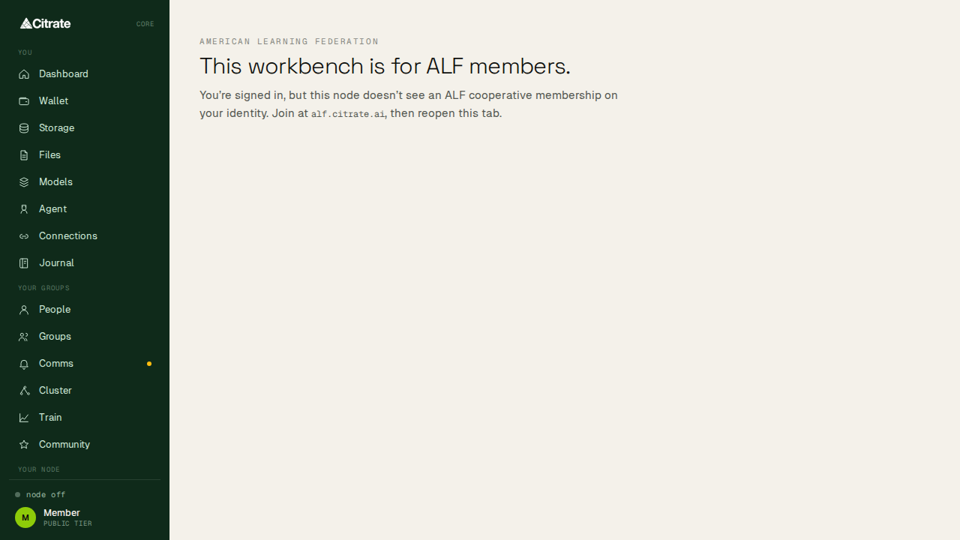Navigate to Models
Image resolution: width=960 pixels, height=540 pixels.
[85, 182]
